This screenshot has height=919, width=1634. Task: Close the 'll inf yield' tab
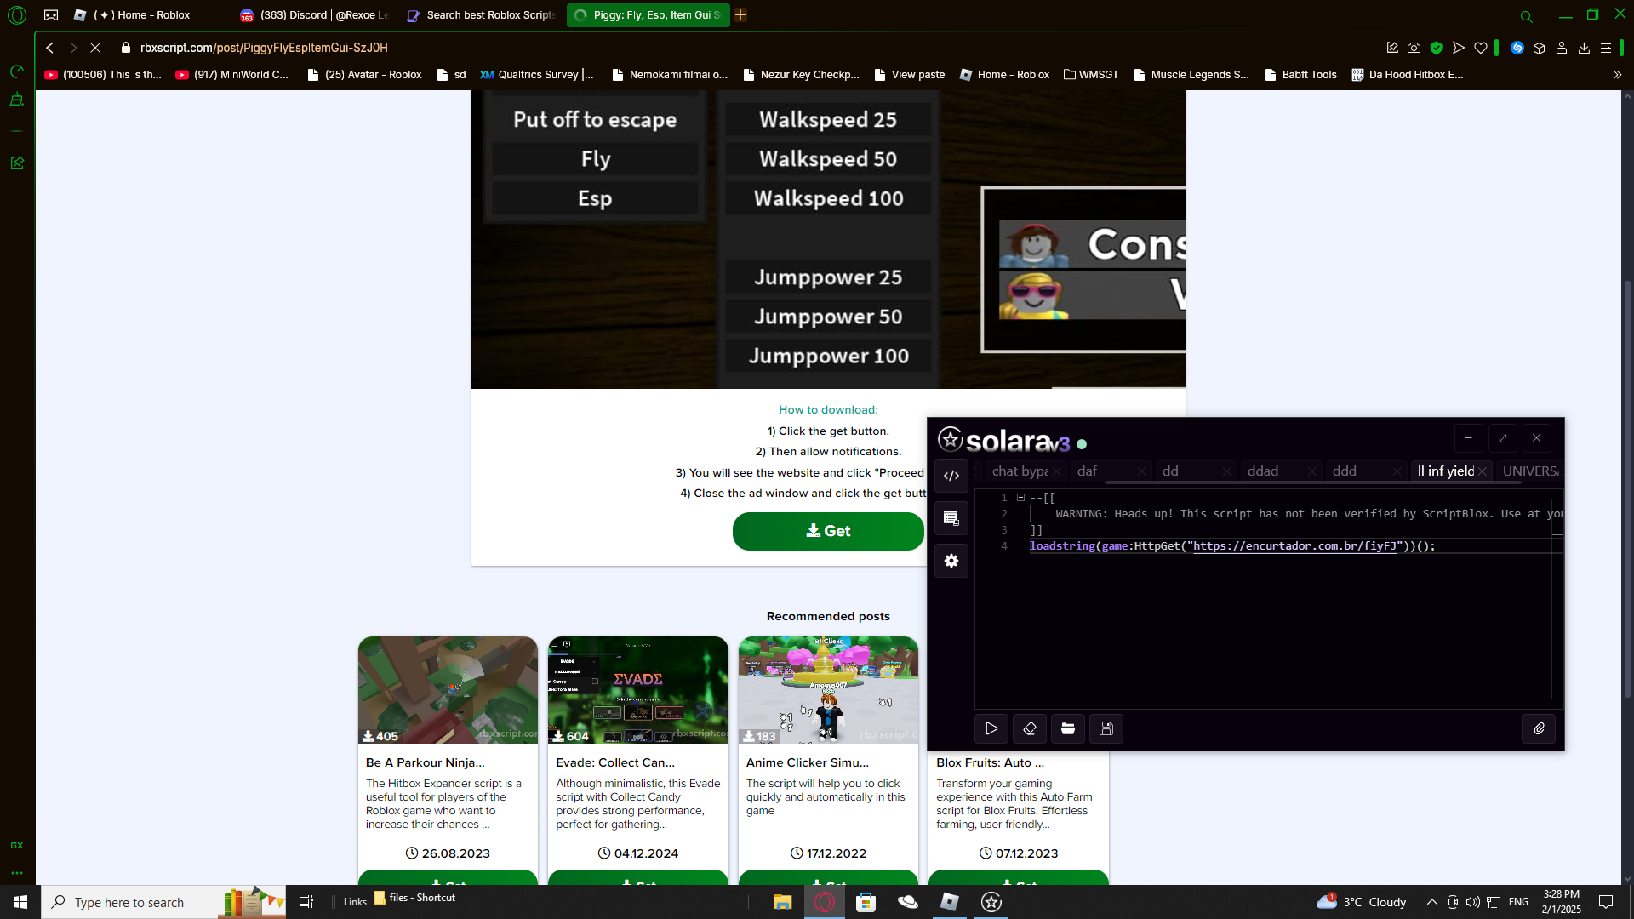click(1482, 471)
